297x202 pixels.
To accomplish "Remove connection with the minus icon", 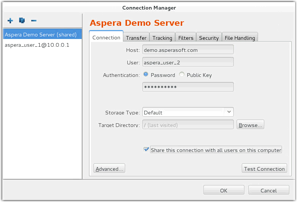I will (x=34, y=21).
